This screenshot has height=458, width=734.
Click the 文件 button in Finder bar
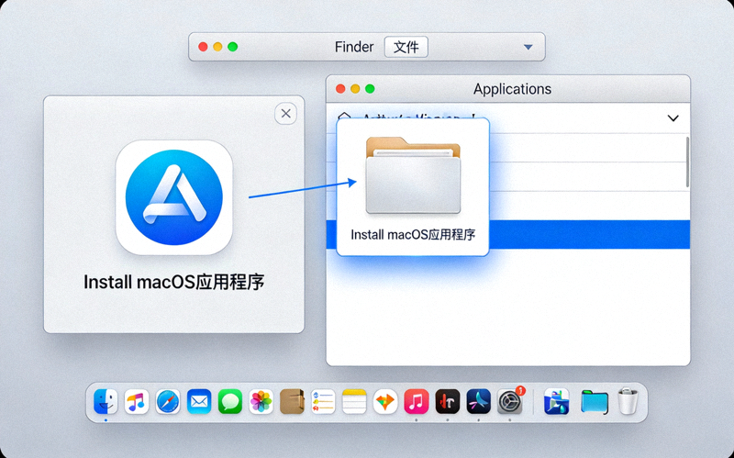[x=406, y=47]
